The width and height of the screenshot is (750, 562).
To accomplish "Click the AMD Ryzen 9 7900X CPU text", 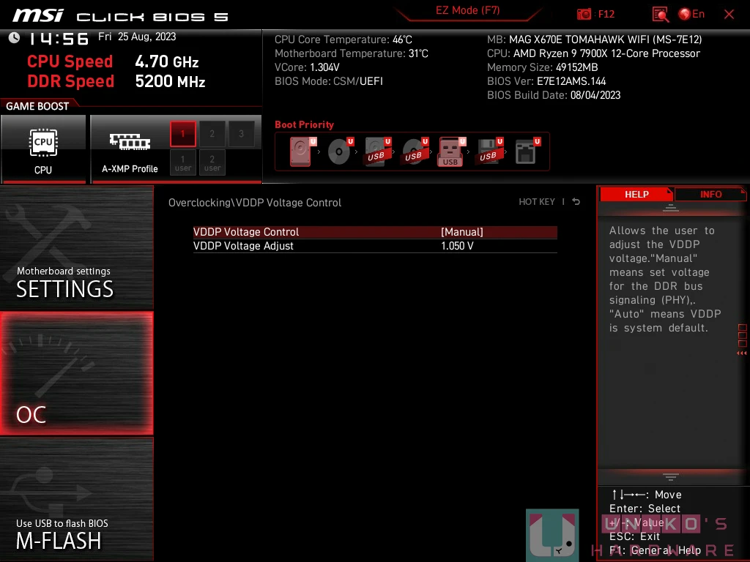I will pyautogui.click(x=593, y=53).
